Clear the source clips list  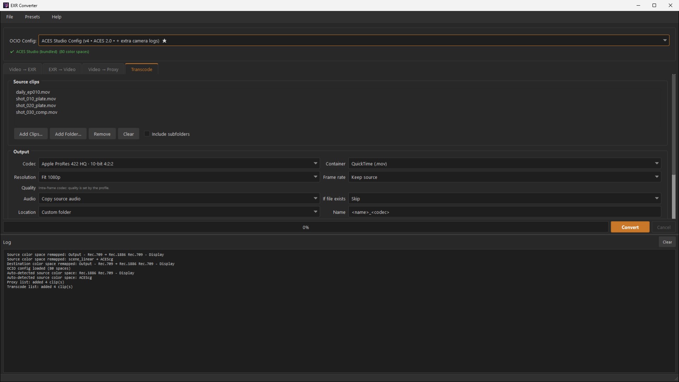[x=128, y=134]
